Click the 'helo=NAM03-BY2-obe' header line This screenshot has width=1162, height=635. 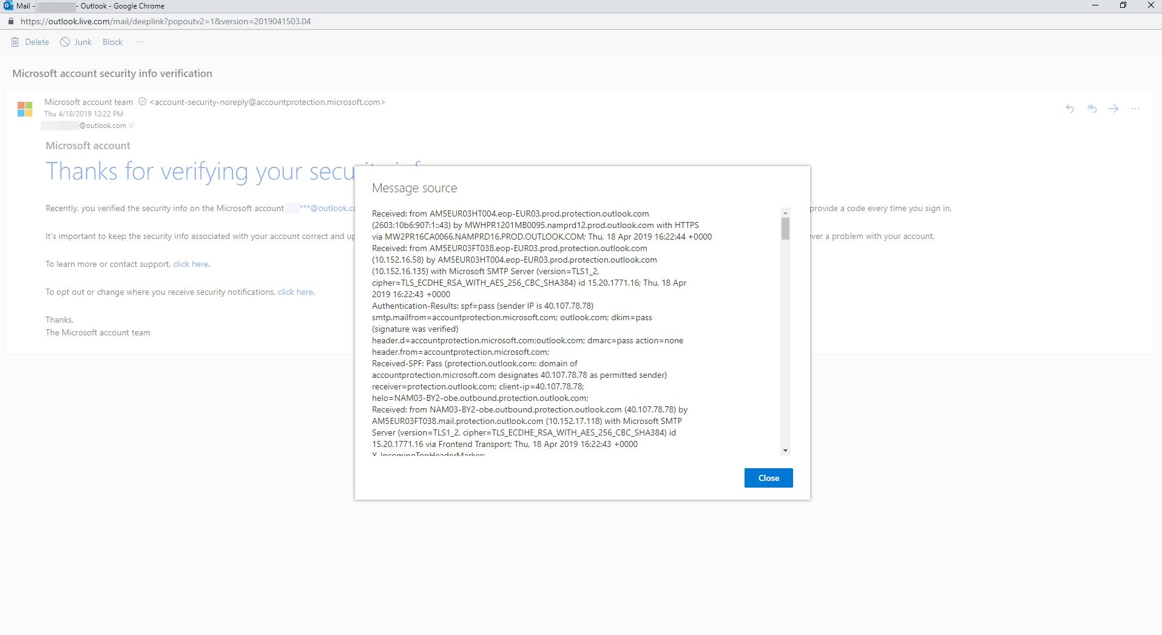pyautogui.click(x=480, y=398)
